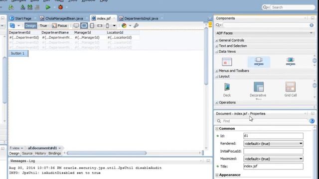The height and width of the screenshot is (179, 319).
Task: Switch to the CholaManagedBean.java tab
Action: coord(64,18)
